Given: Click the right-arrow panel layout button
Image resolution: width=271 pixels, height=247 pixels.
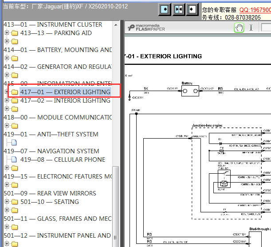Looking at the screenshot, I should pyautogui.click(x=165, y=9).
